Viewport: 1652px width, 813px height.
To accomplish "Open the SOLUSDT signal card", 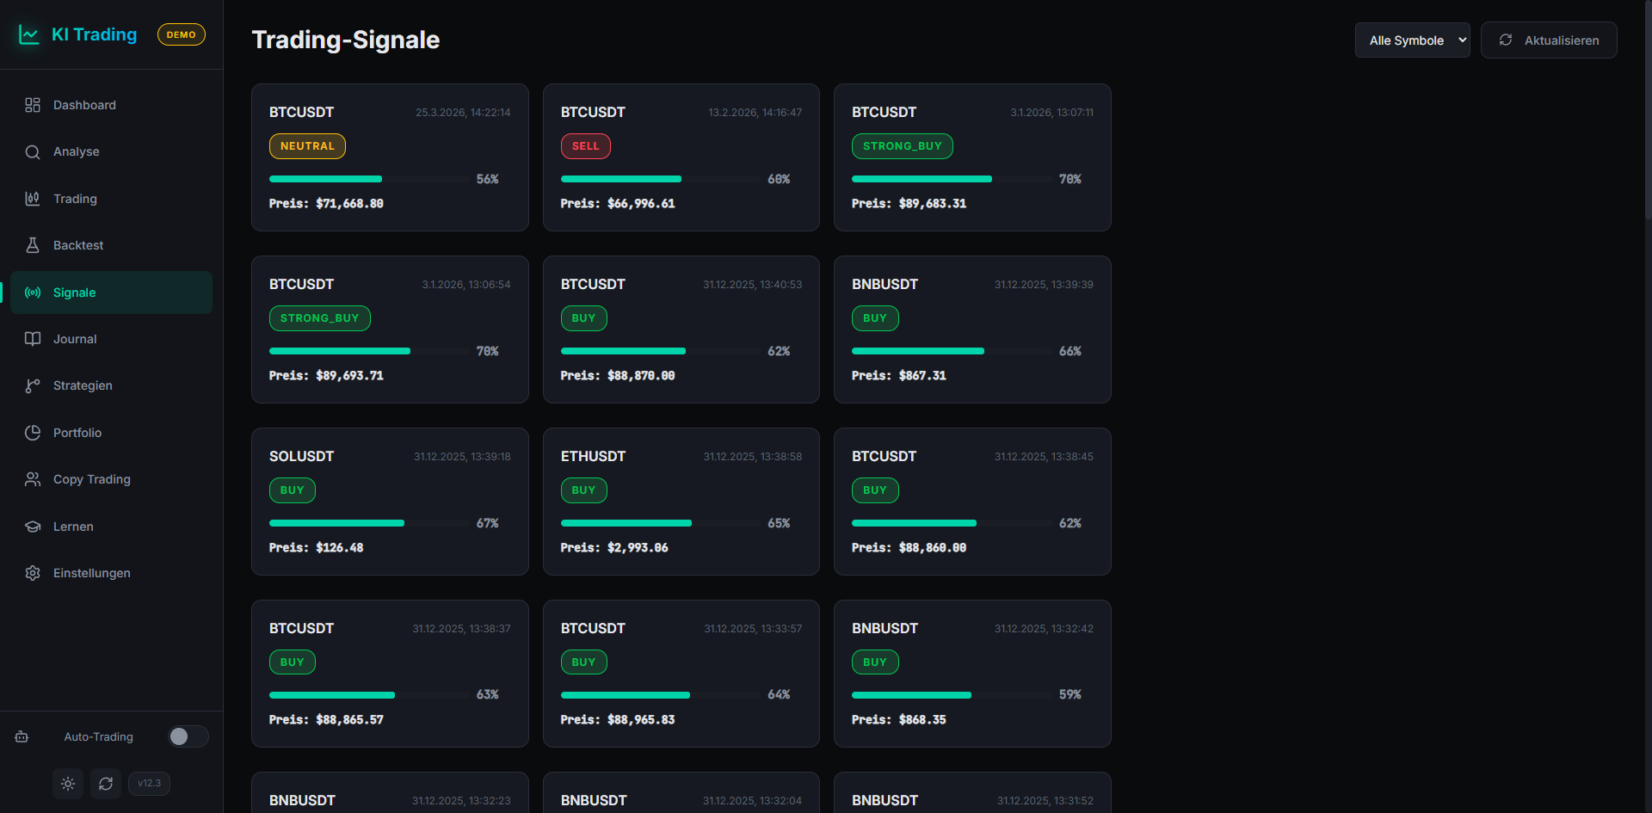I will coord(389,502).
